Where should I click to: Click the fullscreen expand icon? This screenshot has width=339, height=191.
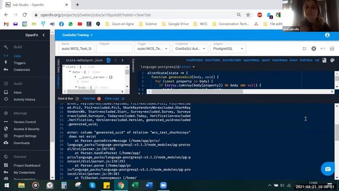[x=305, y=49]
